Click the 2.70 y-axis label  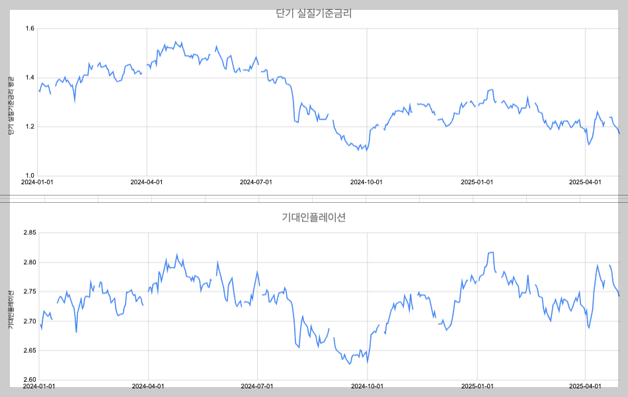point(30,321)
